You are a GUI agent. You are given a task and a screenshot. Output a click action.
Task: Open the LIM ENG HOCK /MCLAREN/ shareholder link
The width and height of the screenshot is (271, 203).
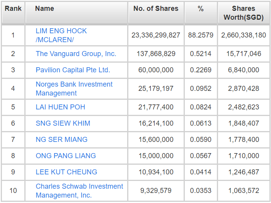(x=61, y=35)
